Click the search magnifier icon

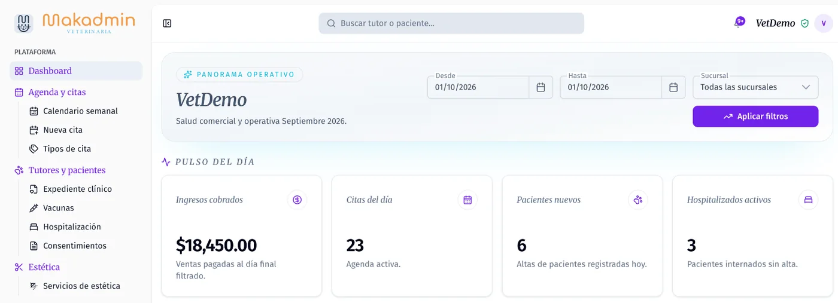[331, 23]
